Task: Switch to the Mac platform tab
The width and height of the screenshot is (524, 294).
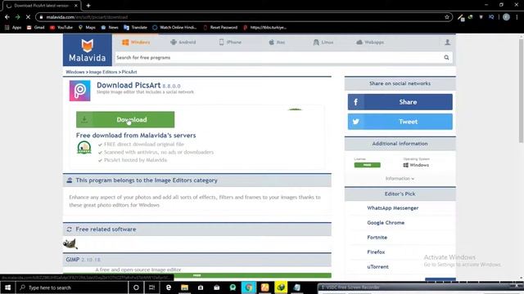Action: [x=277, y=42]
